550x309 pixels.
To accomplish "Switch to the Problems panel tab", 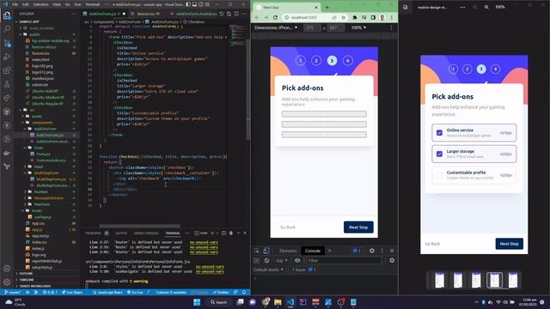I will pyautogui.click(x=94, y=233).
